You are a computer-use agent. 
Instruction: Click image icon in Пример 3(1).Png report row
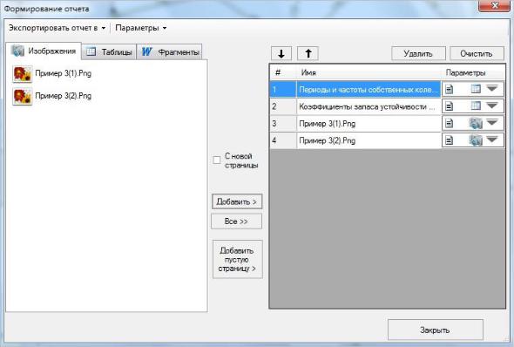(x=476, y=123)
